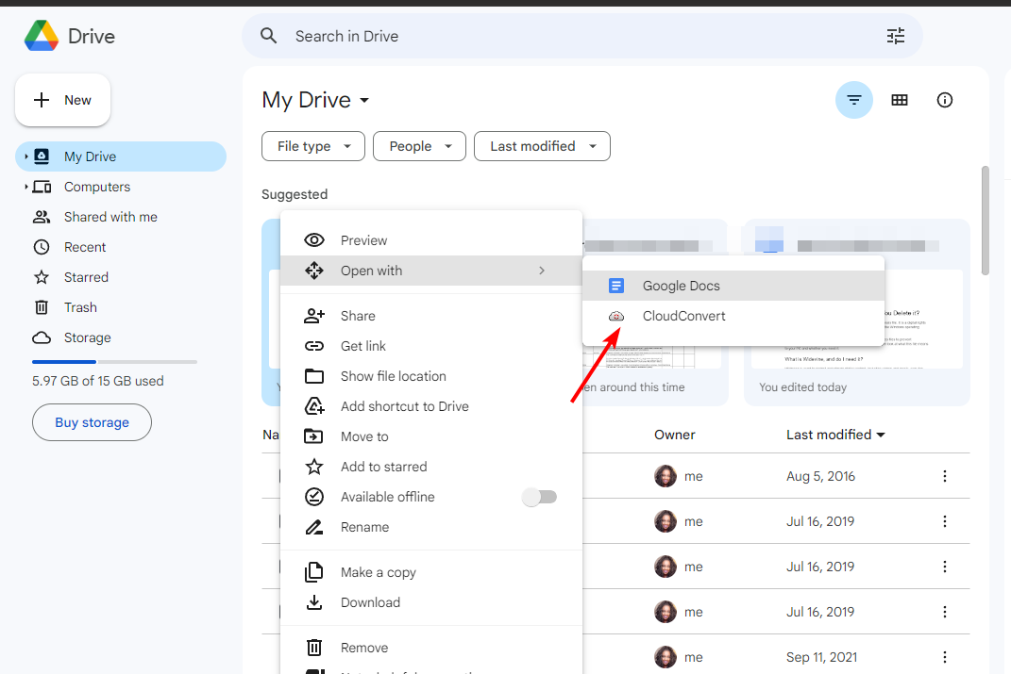Click the Share person-add icon

314,316
